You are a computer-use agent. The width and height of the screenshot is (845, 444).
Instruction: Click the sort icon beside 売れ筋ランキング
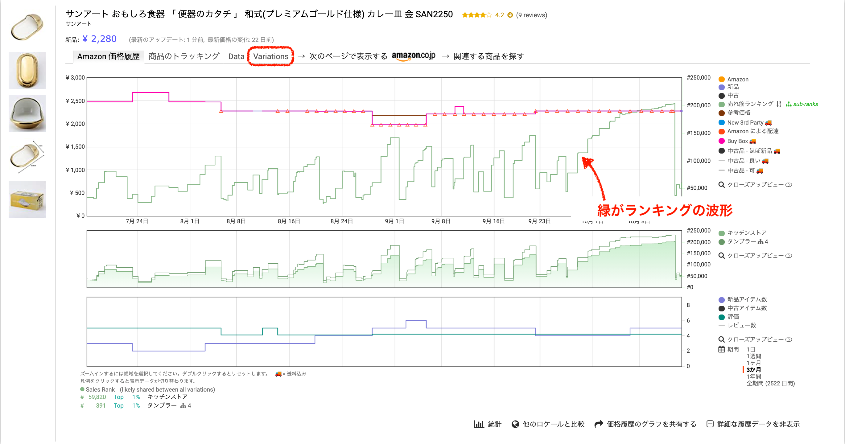[x=779, y=104]
